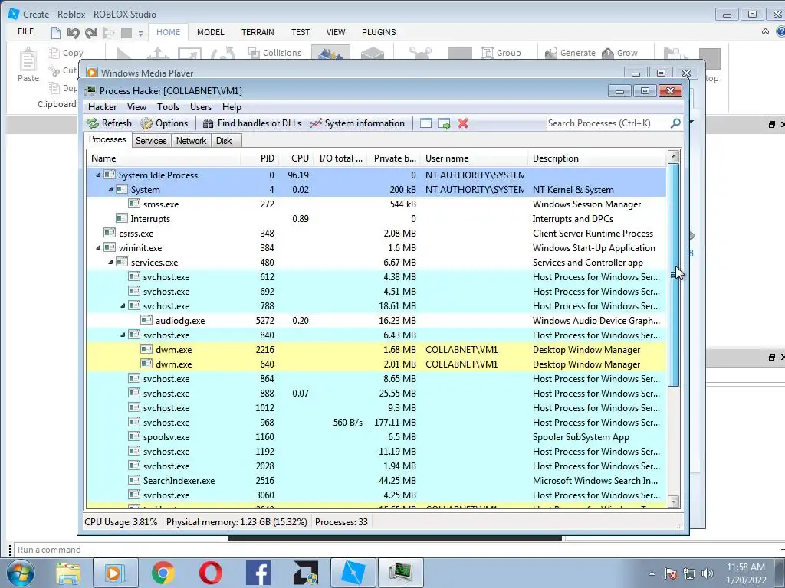Sort by Private bytes column header
The height and width of the screenshot is (588, 785).
tap(395, 158)
